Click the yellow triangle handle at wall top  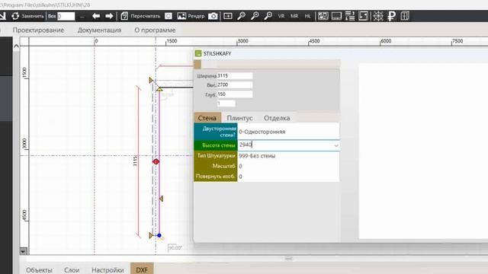159,89
